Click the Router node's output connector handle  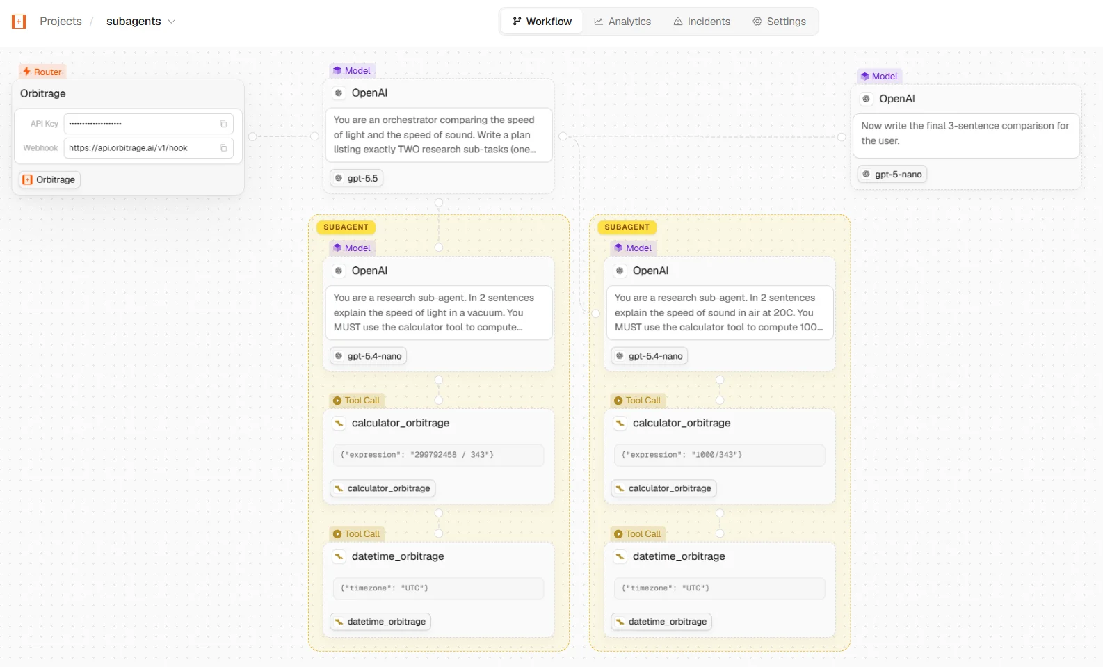(252, 136)
